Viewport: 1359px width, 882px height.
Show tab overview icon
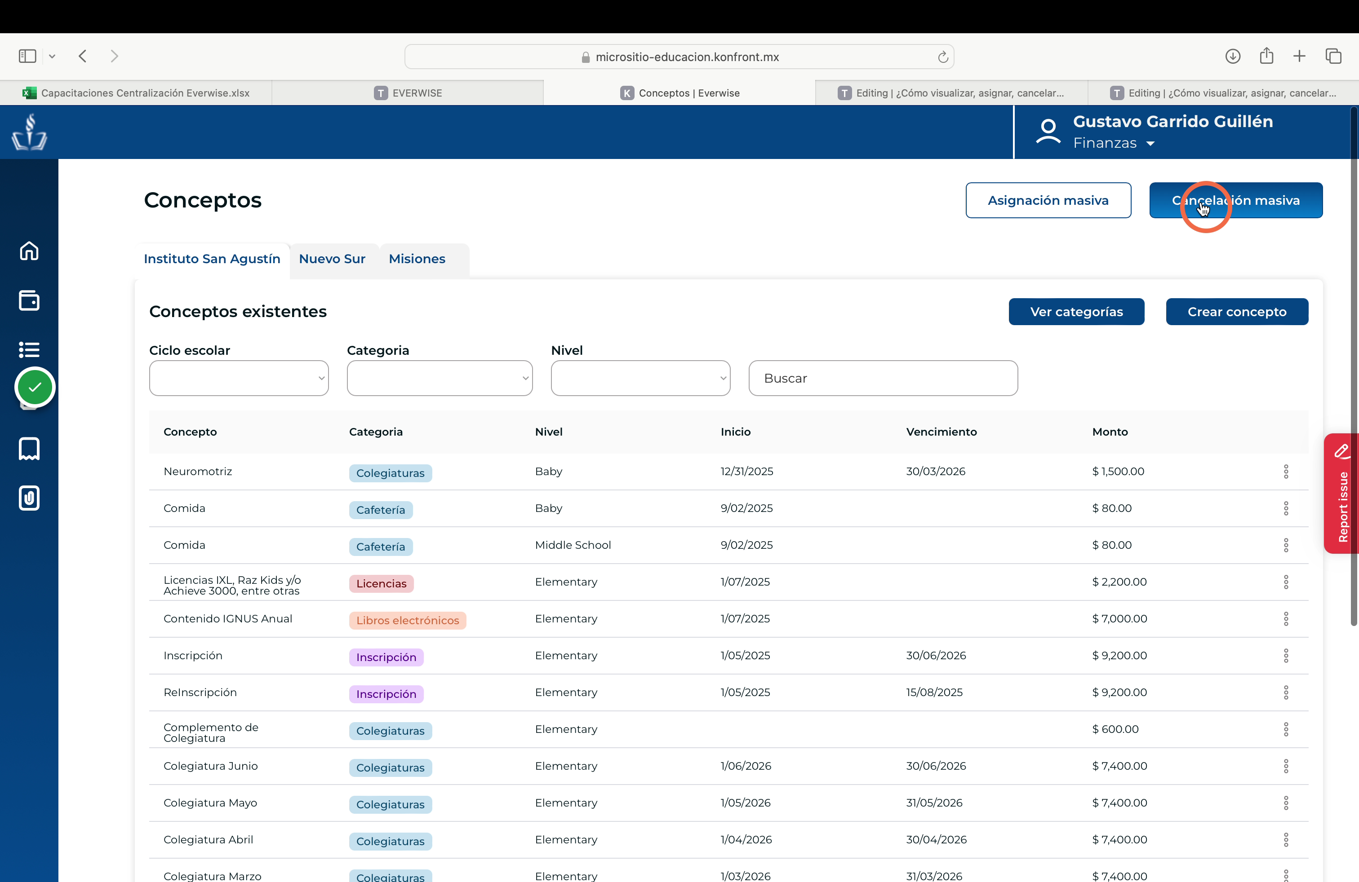tap(1333, 56)
